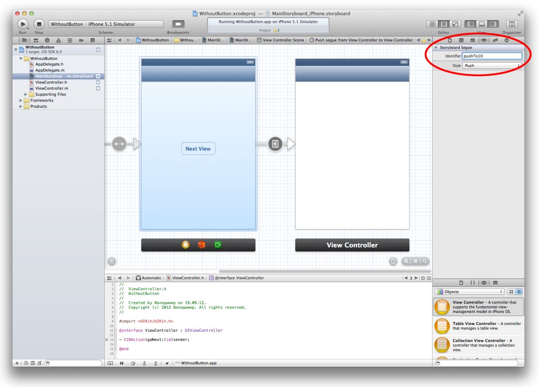539x387 pixels.
Task: Collapse the WithoutButton project root
Action: (16, 49)
